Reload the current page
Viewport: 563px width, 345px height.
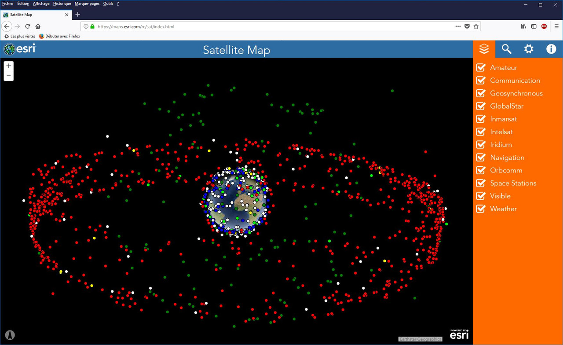pos(28,26)
